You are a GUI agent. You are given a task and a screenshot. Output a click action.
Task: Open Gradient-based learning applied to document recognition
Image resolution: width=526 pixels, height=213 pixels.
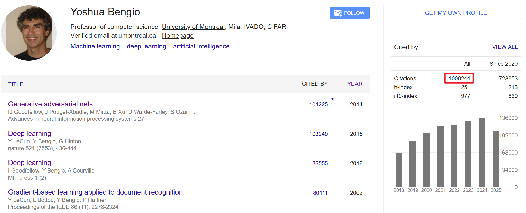click(95, 192)
